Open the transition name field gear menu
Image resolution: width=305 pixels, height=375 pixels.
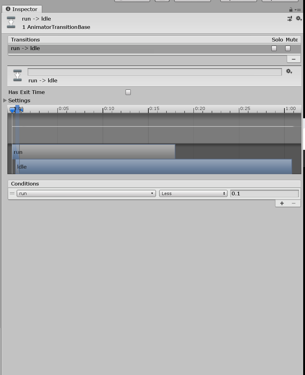pos(289,72)
